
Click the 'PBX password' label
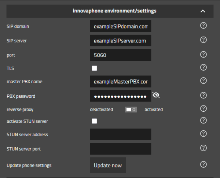[21, 96]
